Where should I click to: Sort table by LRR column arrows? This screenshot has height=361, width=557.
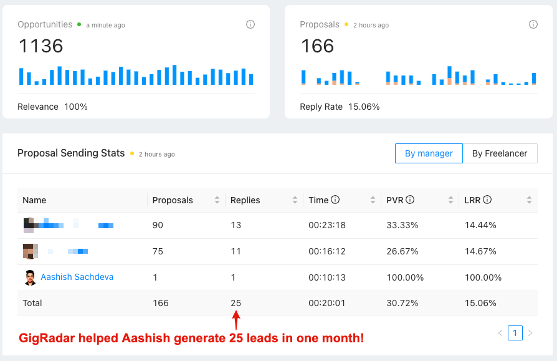529,200
